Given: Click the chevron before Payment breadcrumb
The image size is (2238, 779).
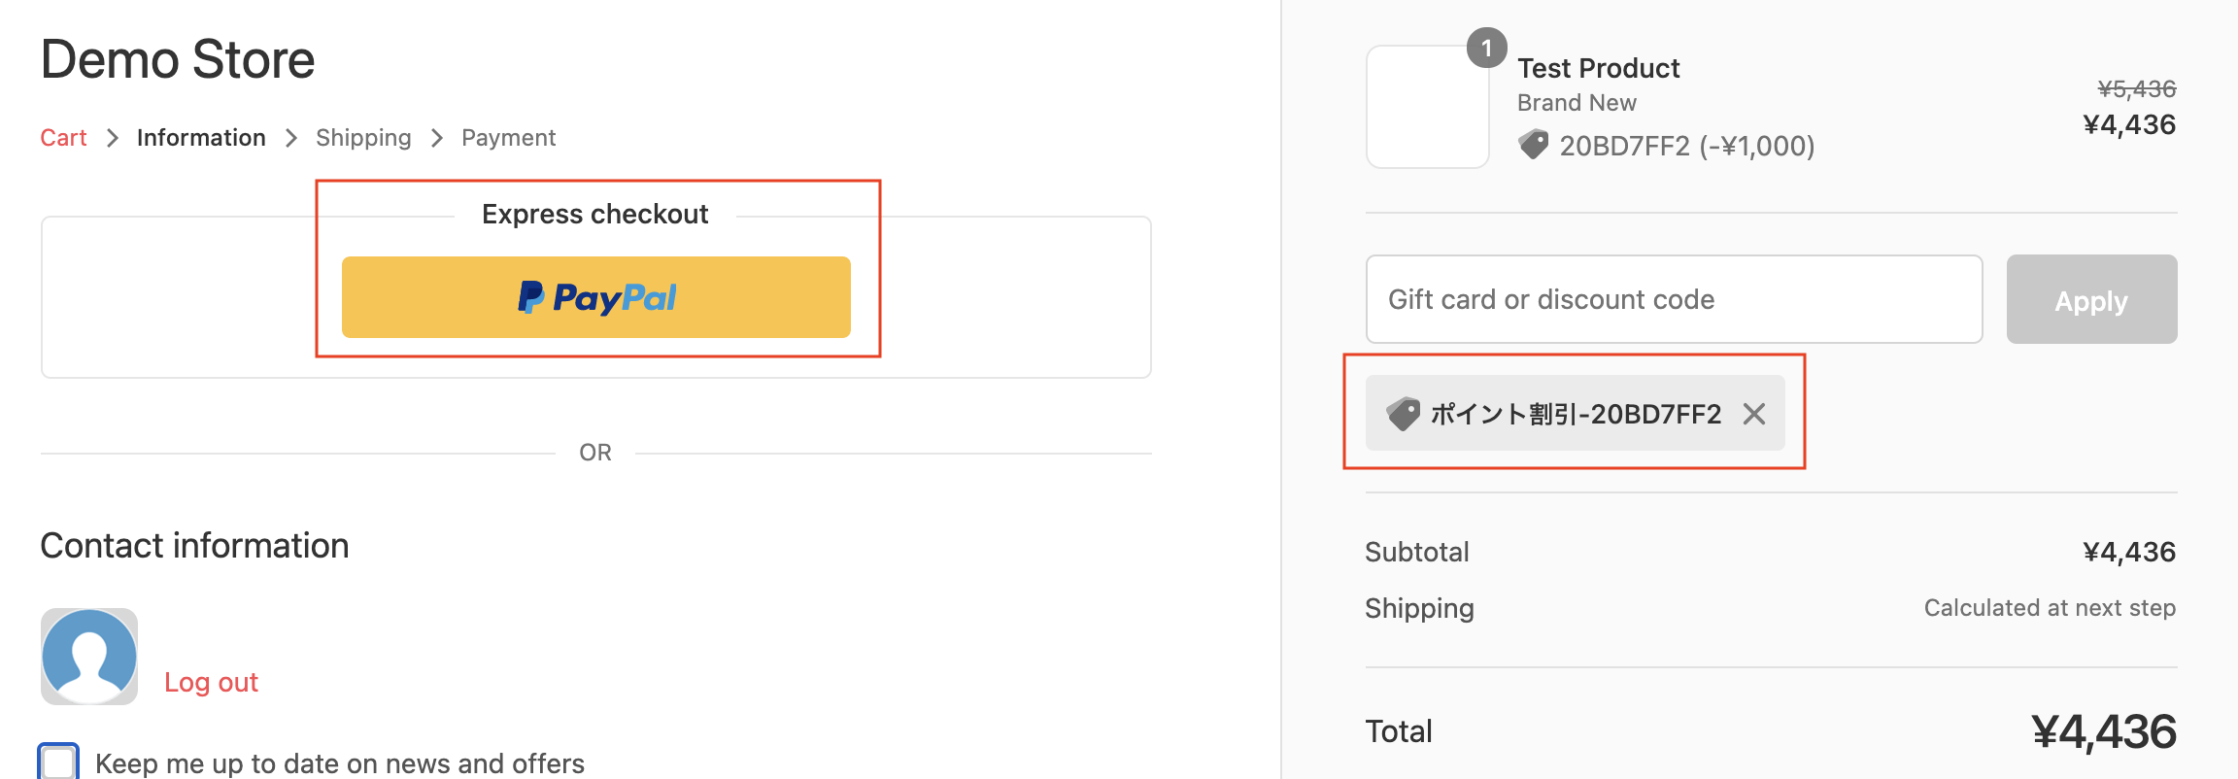Looking at the screenshot, I should pos(437,138).
